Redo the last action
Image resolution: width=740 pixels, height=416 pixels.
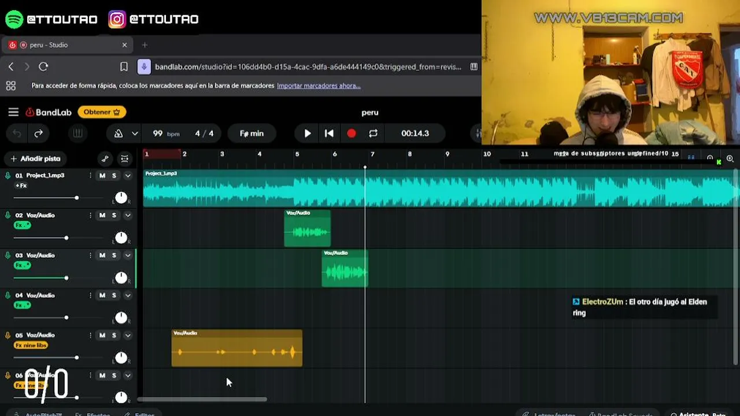click(39, 133)
